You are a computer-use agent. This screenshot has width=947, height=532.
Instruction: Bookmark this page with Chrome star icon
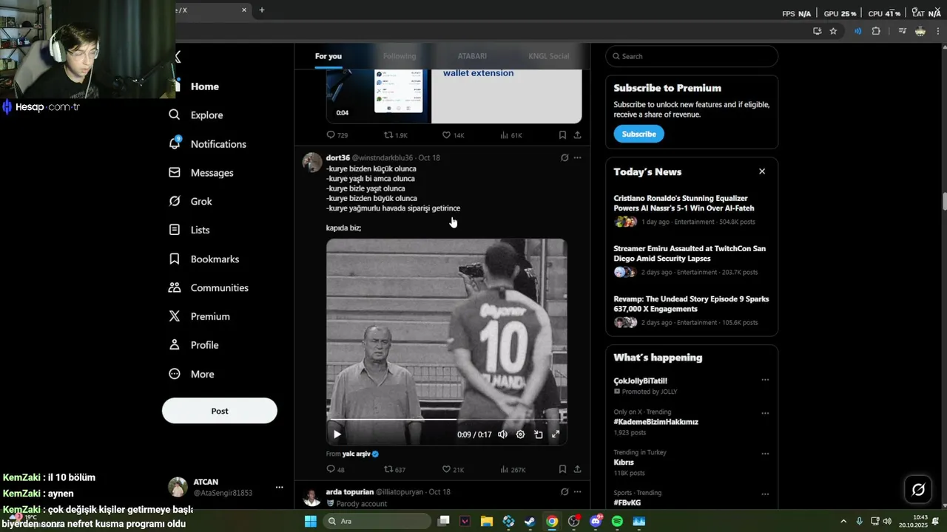833,31
